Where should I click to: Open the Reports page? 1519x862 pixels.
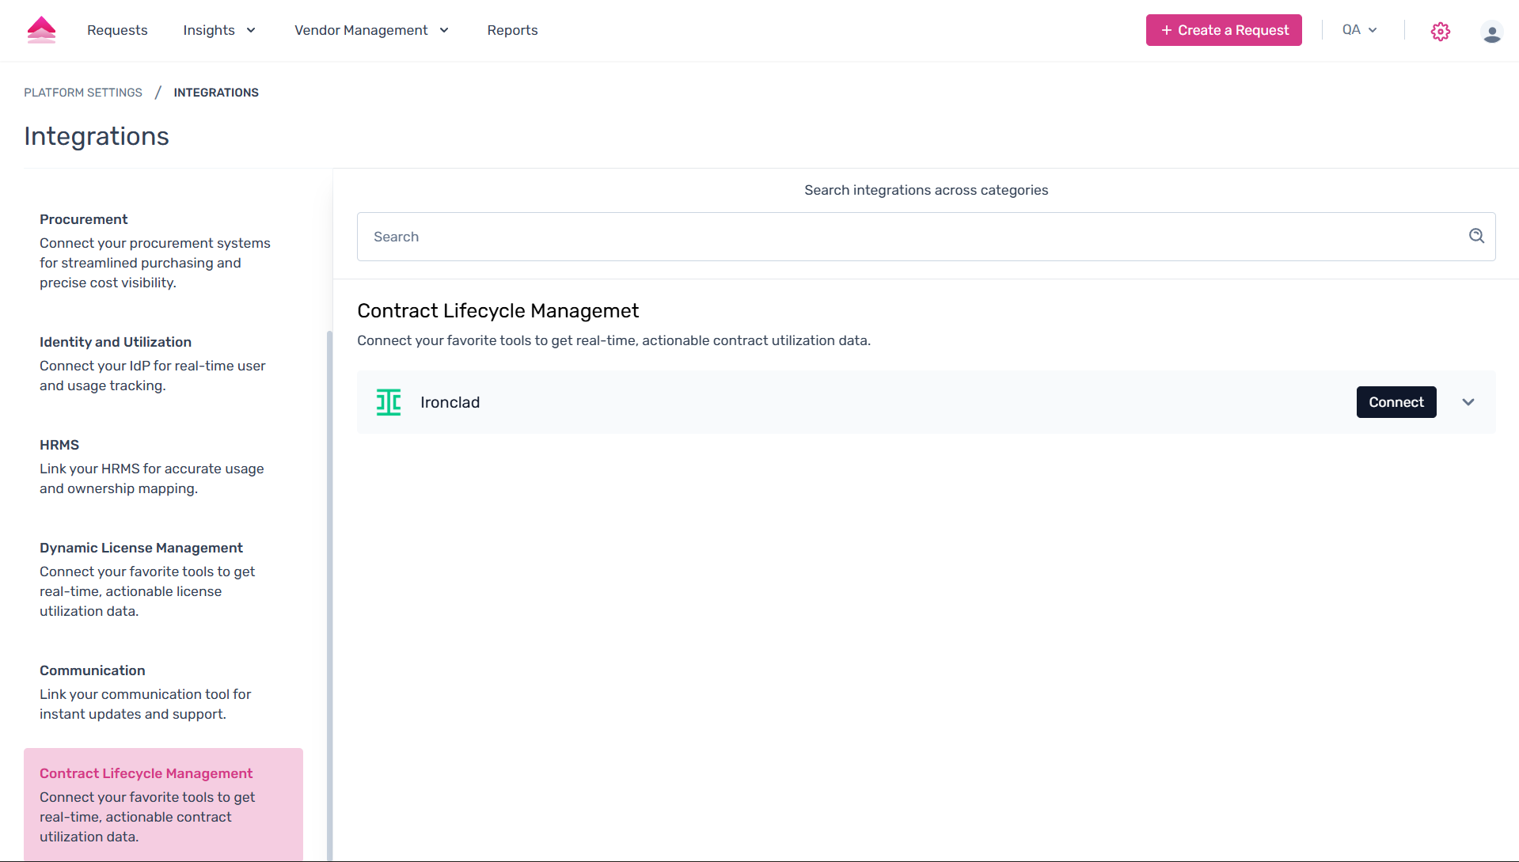512,30
